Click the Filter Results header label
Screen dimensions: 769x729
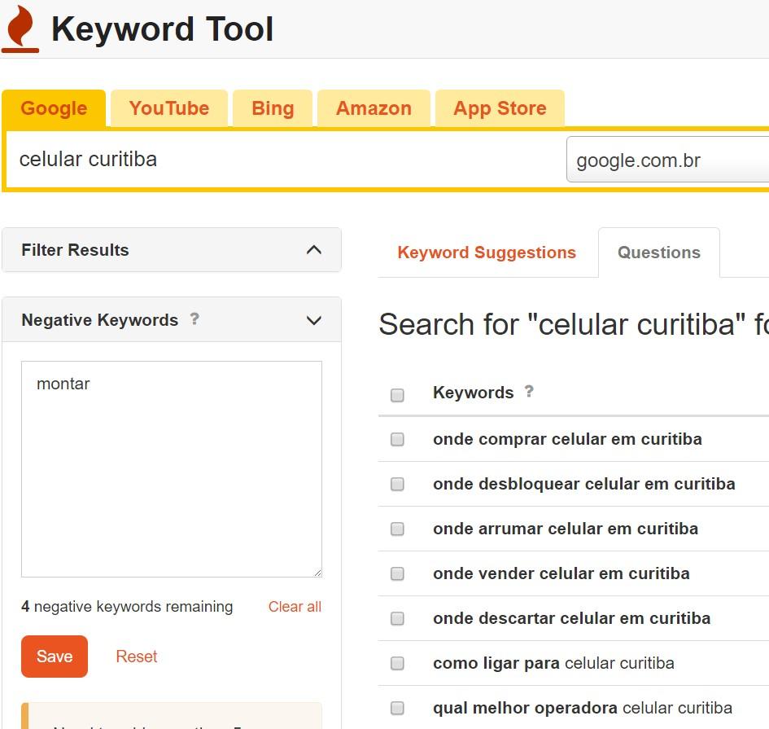click(x=75, y=250)
